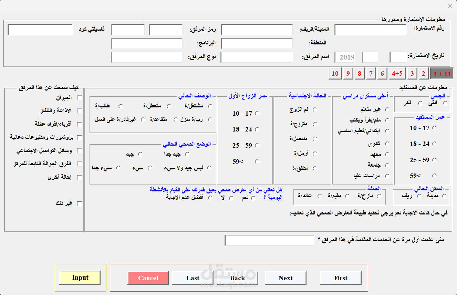Choose منفصل/ة marital status

click(315, 139)
